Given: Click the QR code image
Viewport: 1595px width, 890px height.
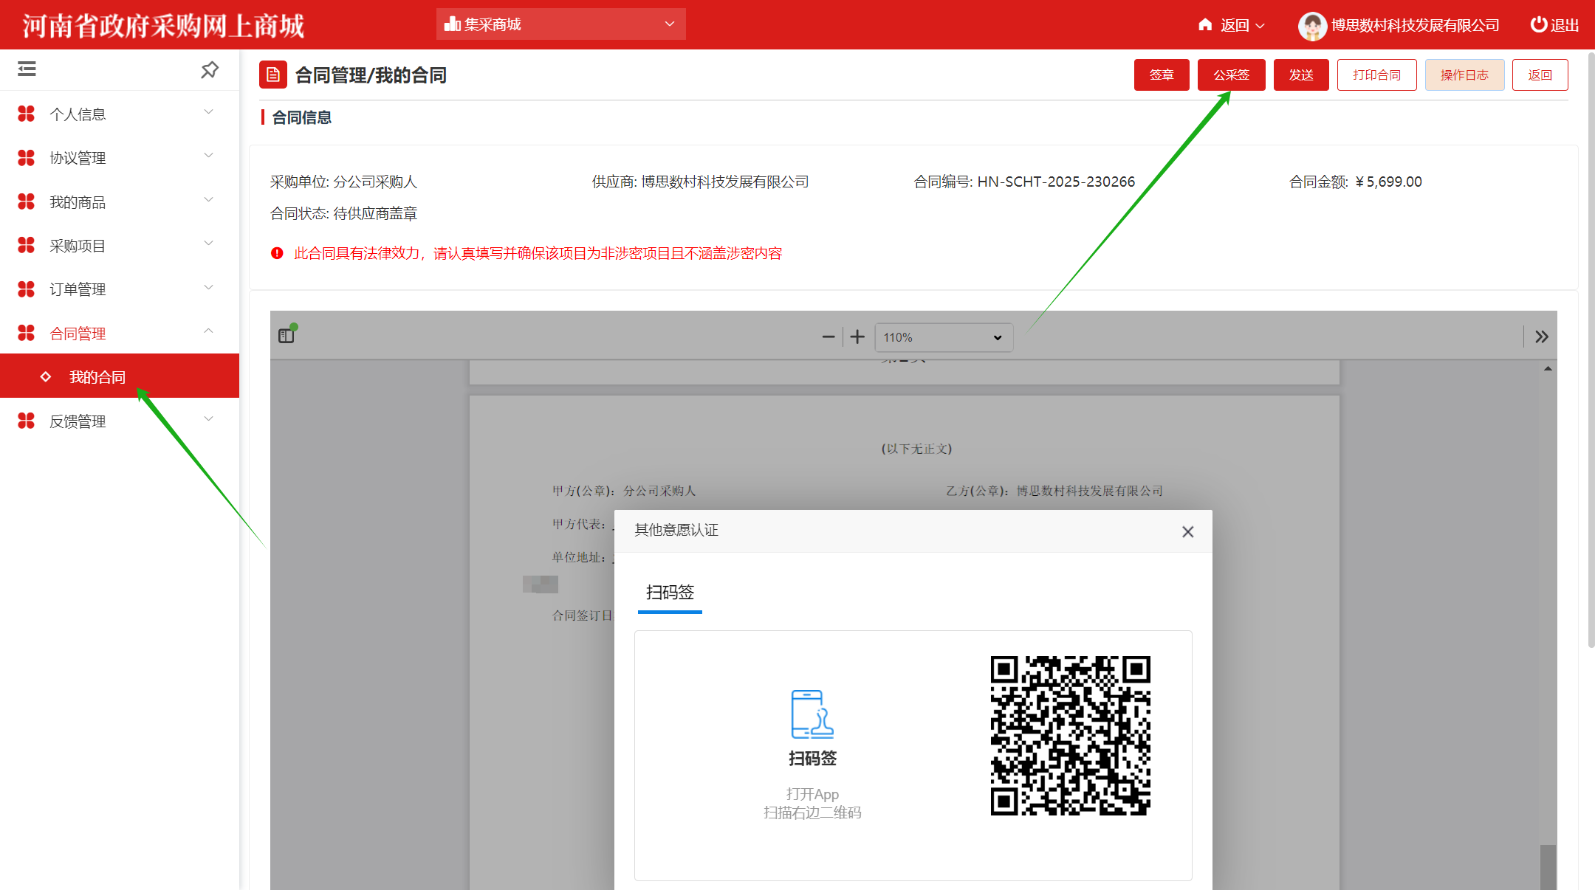Looking at the screenshot, I should tap(1070, 735).
